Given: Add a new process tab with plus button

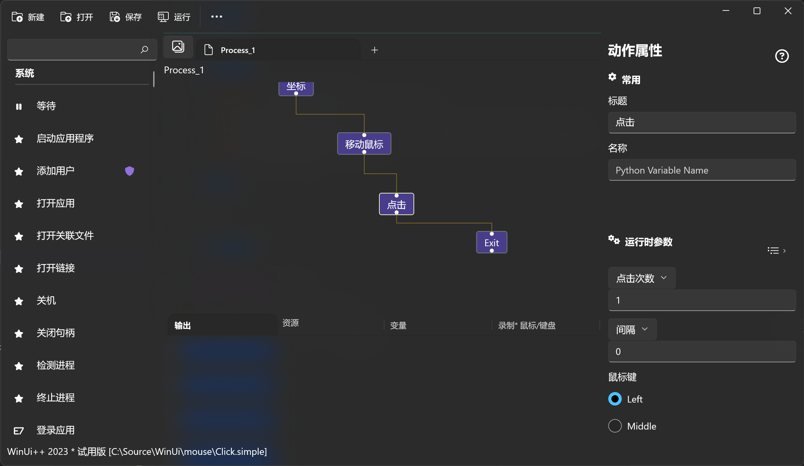Looking at the screenshot, I should 375,50.
